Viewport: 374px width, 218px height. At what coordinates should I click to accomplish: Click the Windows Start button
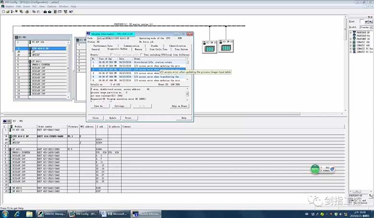coord(5,214)
